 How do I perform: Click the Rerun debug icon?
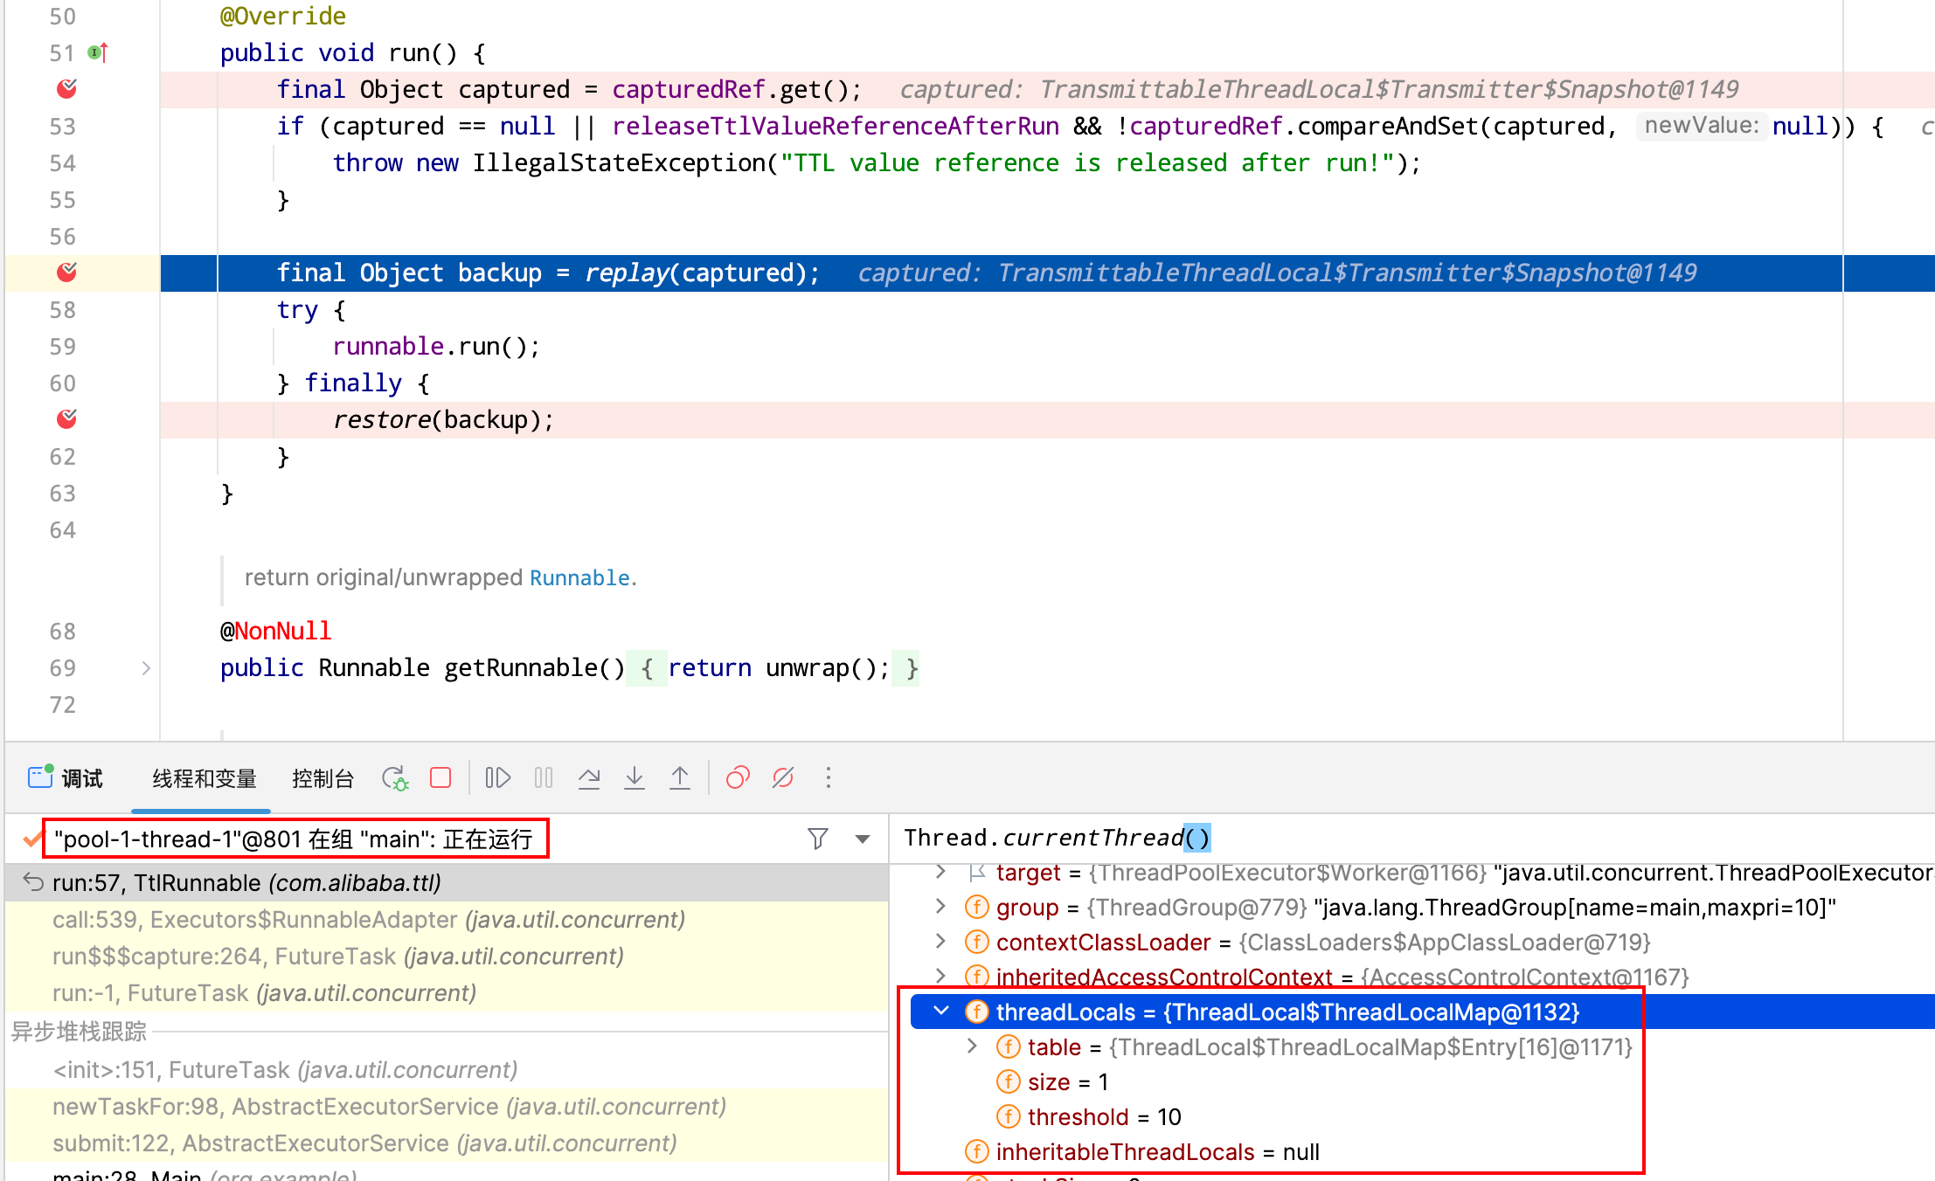coord(395,777)
